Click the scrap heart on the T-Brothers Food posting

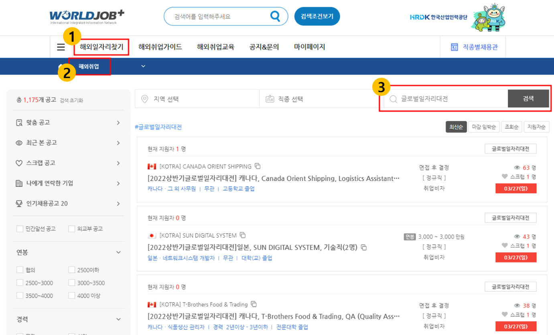[x=505, y=315]
